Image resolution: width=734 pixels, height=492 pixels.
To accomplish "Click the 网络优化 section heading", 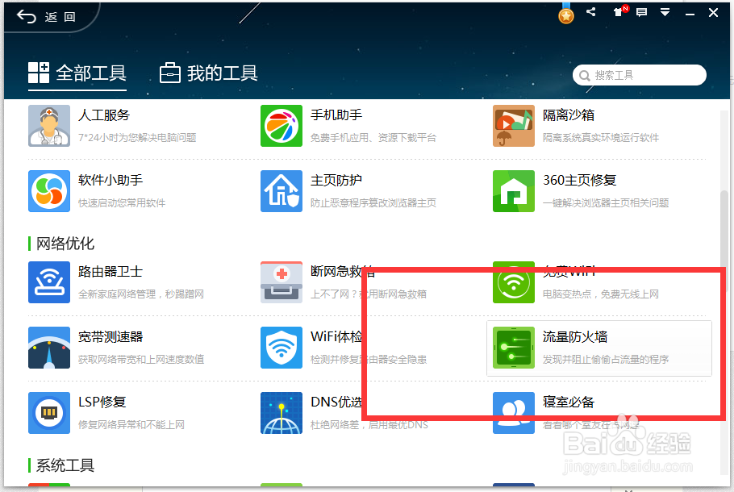I will click(65, 244).
